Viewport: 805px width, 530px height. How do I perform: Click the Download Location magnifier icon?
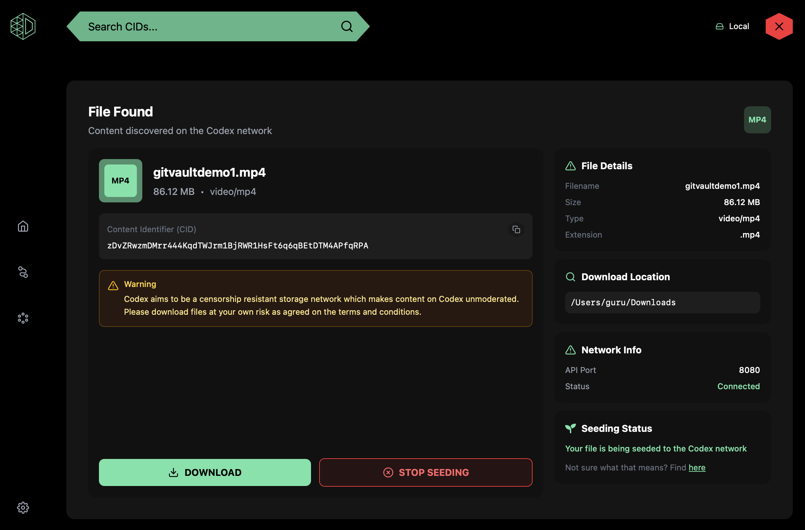571,277
